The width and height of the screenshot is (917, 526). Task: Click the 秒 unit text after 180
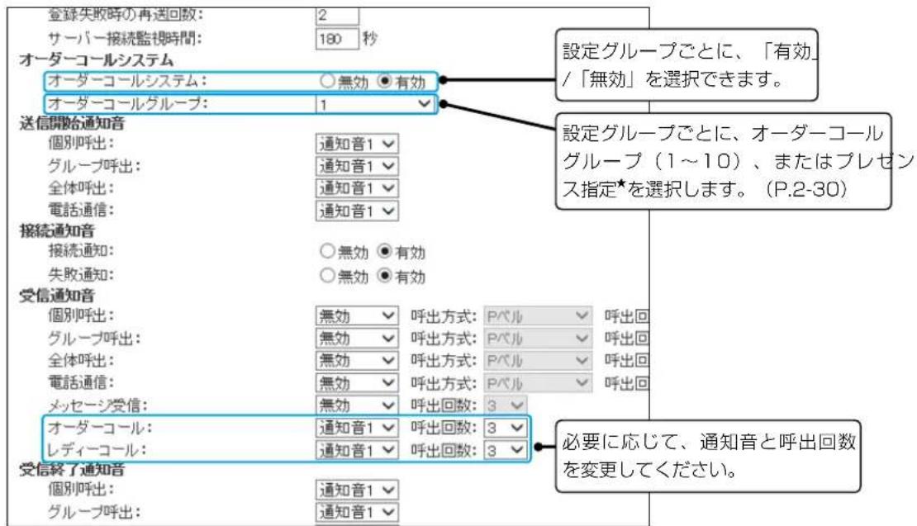pyautogui.click(x=369, y=39)
